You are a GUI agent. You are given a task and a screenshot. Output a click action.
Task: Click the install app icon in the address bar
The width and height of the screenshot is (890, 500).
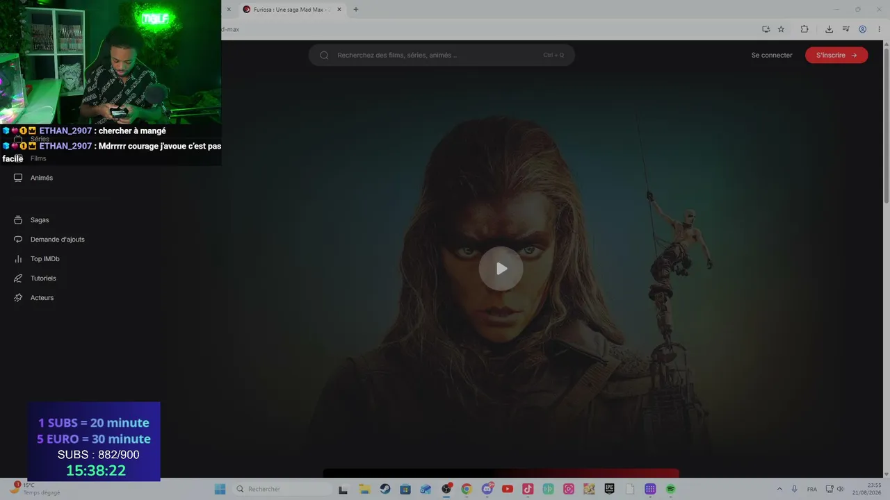coord(766,29)
